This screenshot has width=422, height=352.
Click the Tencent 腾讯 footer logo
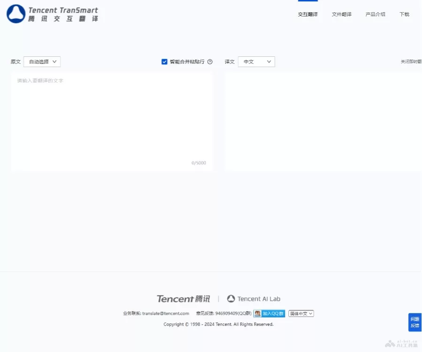183,298
